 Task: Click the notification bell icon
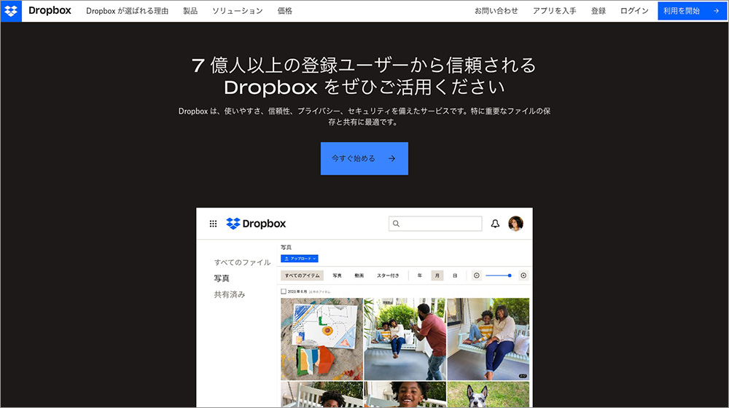[x=495, y=224]
